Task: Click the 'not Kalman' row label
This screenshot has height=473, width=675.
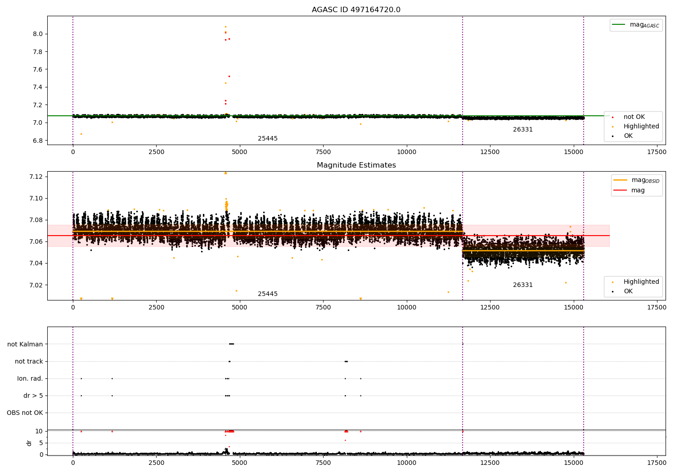Action: point(25,345)
